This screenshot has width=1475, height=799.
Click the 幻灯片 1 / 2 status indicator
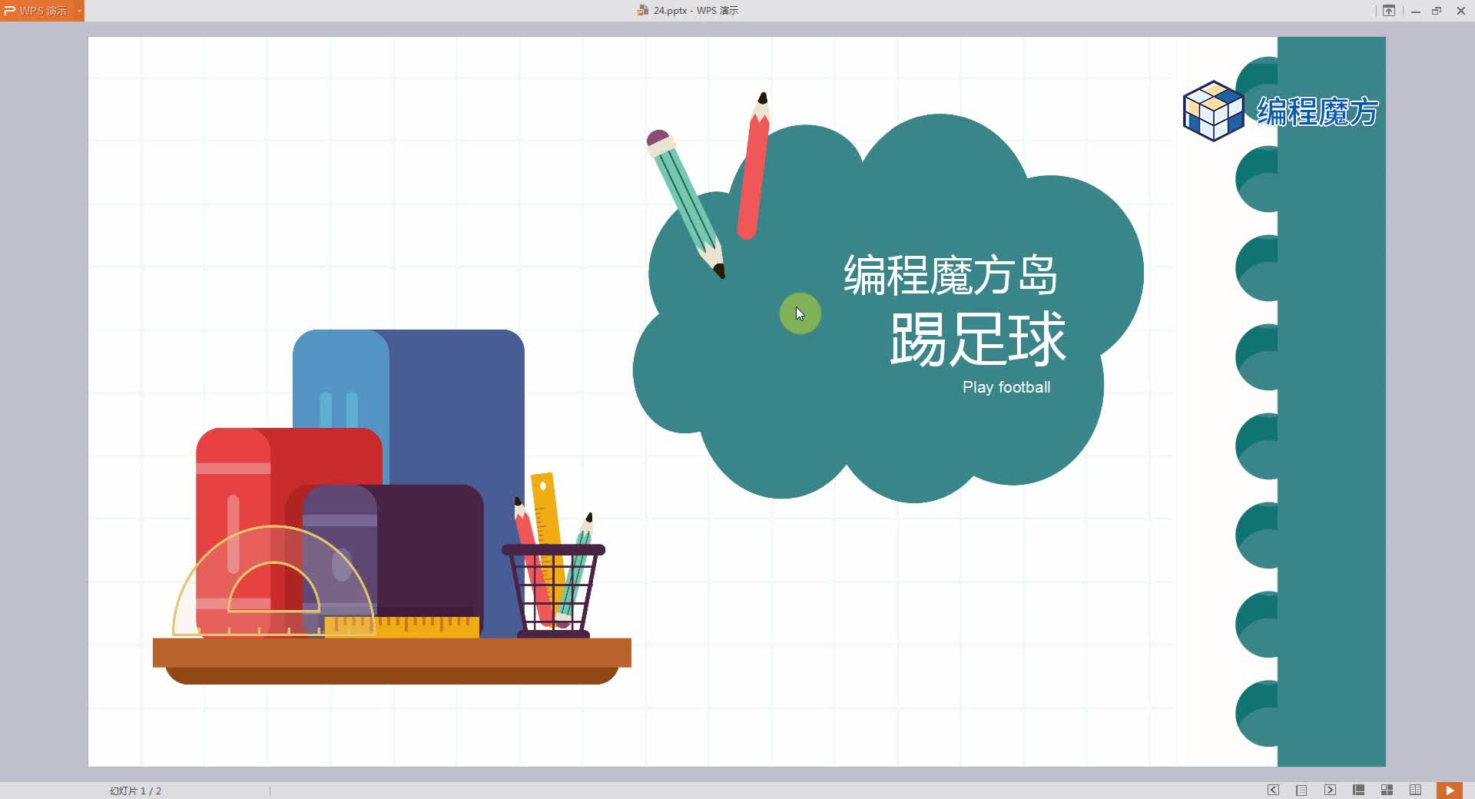pyautogui.click(x=137, y=790)
